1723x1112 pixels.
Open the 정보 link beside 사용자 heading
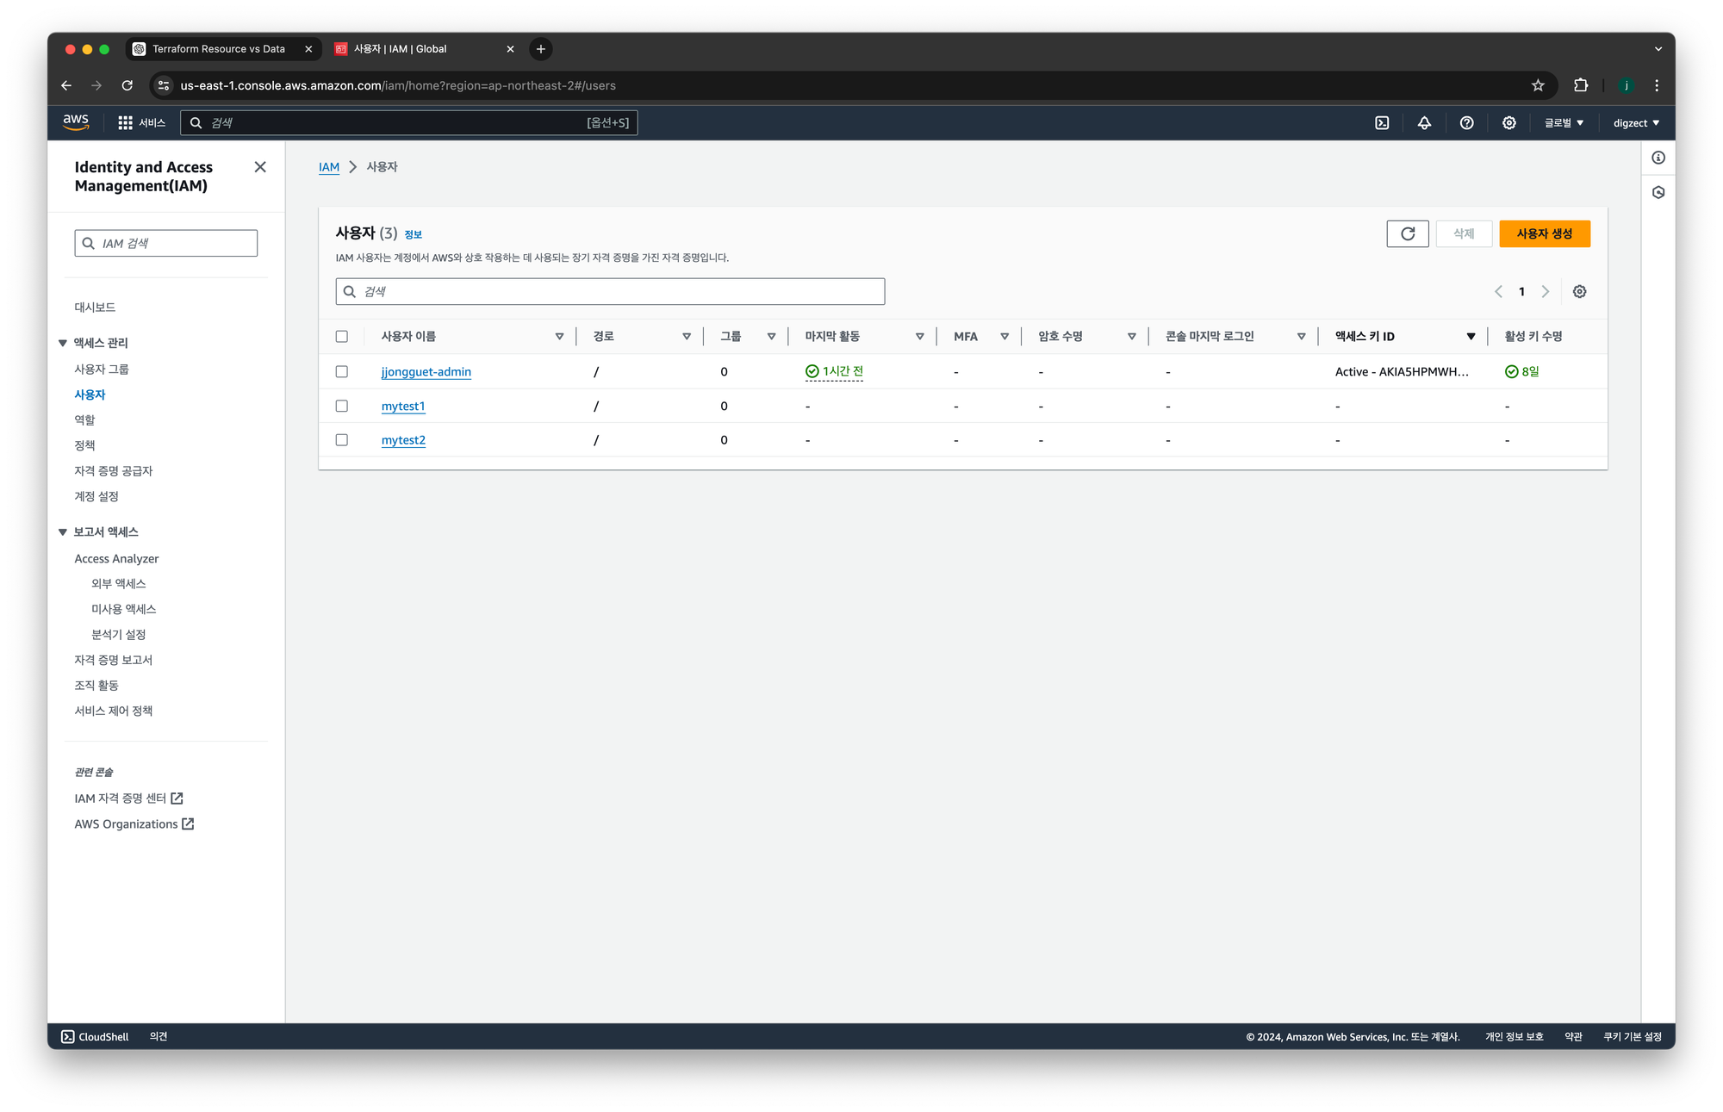pos(414,234)
